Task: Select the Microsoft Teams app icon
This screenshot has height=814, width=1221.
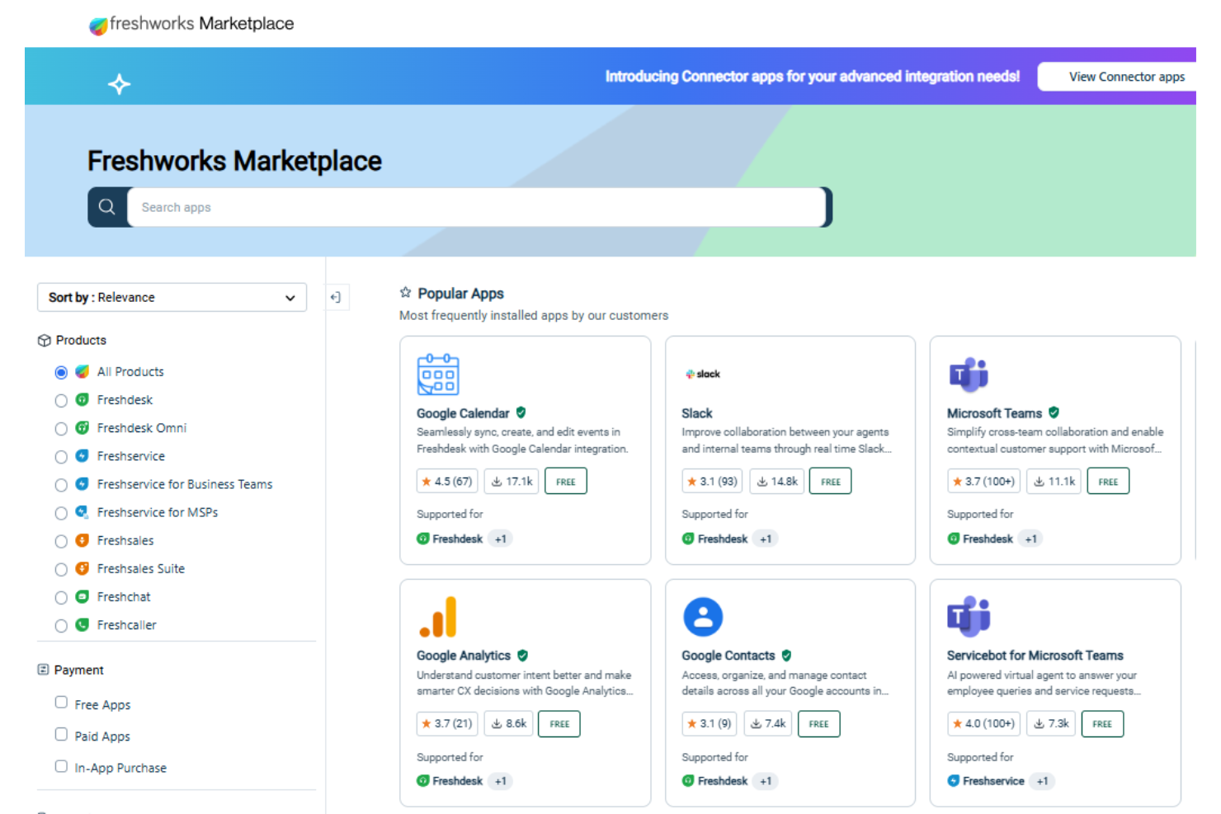Action: pyautogui.click(x=968, y=374)
